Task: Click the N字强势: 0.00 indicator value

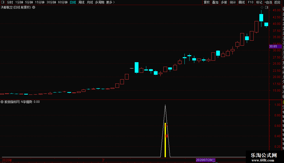Action: (x=30, y=102)
